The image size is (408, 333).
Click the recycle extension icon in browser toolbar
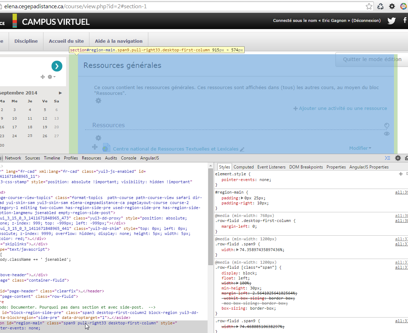(x=380, y=6)
